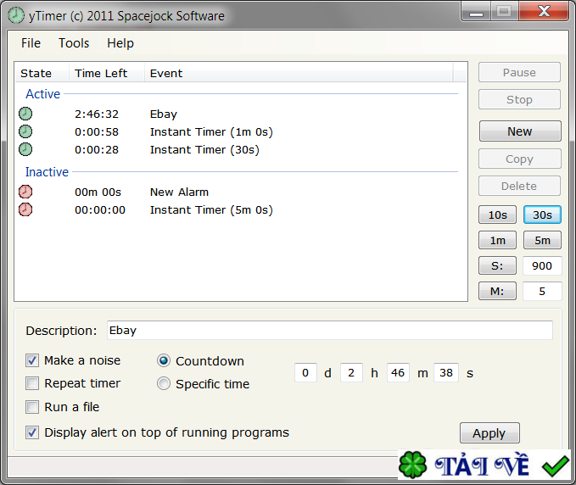Collapse the Active group header
Image resolution: width=576 pixels, height=485 pixels.
pyautogui.click(x=42, y=94)
